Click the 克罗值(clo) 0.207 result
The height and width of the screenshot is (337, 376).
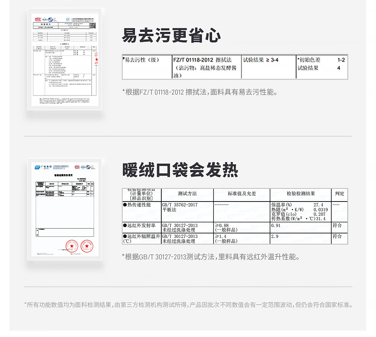298,214
